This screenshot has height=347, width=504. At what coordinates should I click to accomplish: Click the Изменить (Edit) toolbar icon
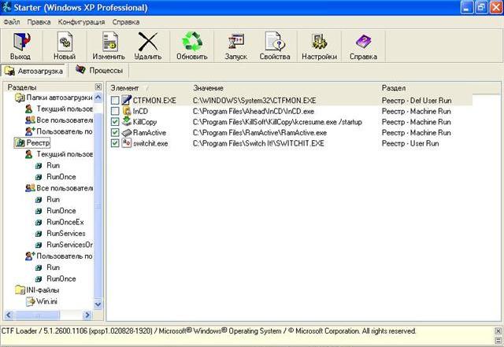108,46
